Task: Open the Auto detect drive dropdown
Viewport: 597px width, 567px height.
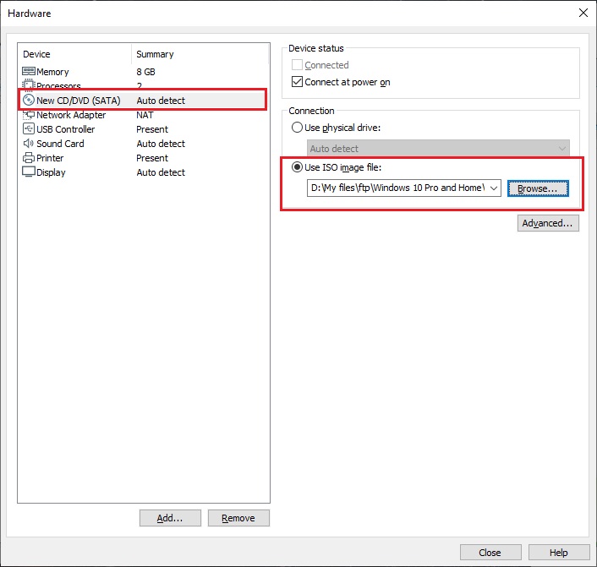Action: click(x=438, y=149)
